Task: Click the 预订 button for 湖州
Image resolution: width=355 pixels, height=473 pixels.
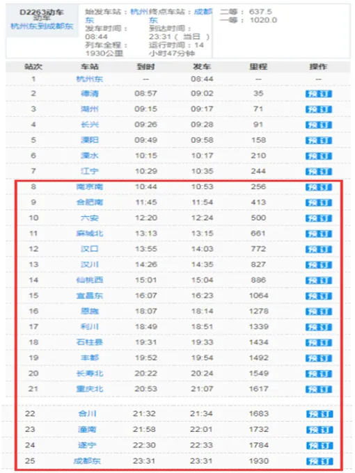Action: [x=319, y=109]
